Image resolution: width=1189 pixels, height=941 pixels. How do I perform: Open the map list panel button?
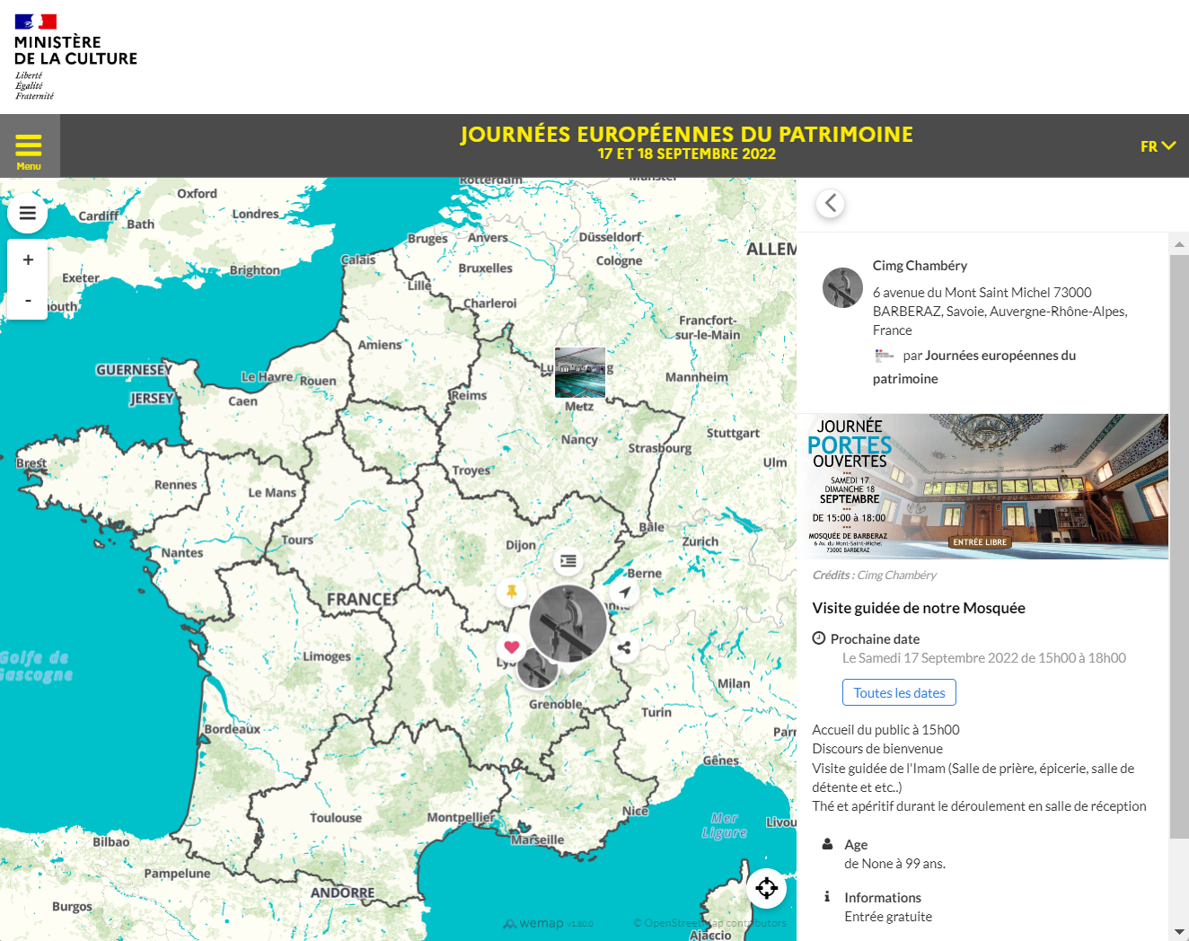click(28, 214)
